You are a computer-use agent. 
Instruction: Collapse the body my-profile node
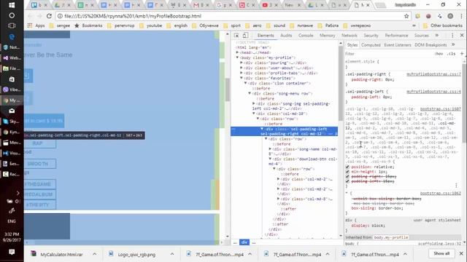237,57
